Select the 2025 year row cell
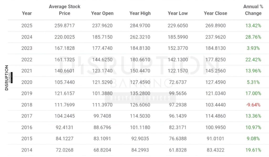The image size is (269, 157). [27, 26]
